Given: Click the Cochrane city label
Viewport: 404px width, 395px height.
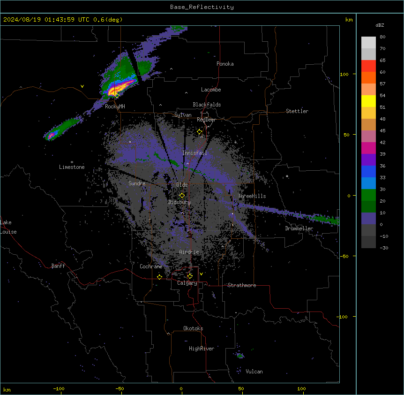Looking at the screenshot, I should click(x=151, y=266).
